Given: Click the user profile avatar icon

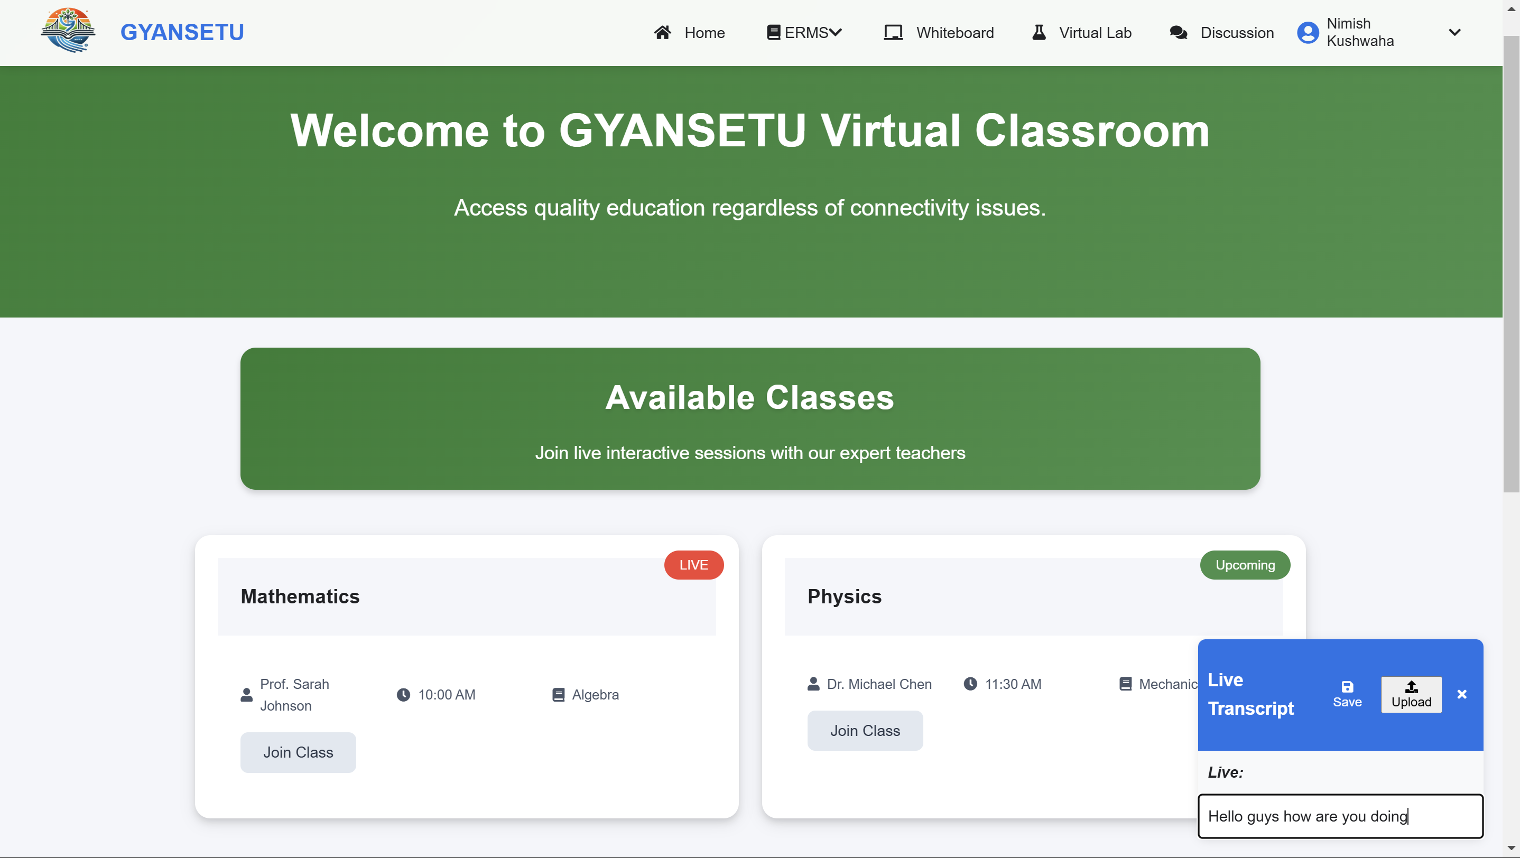Looking at the screenshot, I should 1308,32.
